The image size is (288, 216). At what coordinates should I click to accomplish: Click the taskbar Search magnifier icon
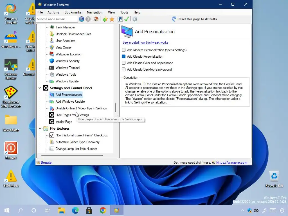click(20, 210)
